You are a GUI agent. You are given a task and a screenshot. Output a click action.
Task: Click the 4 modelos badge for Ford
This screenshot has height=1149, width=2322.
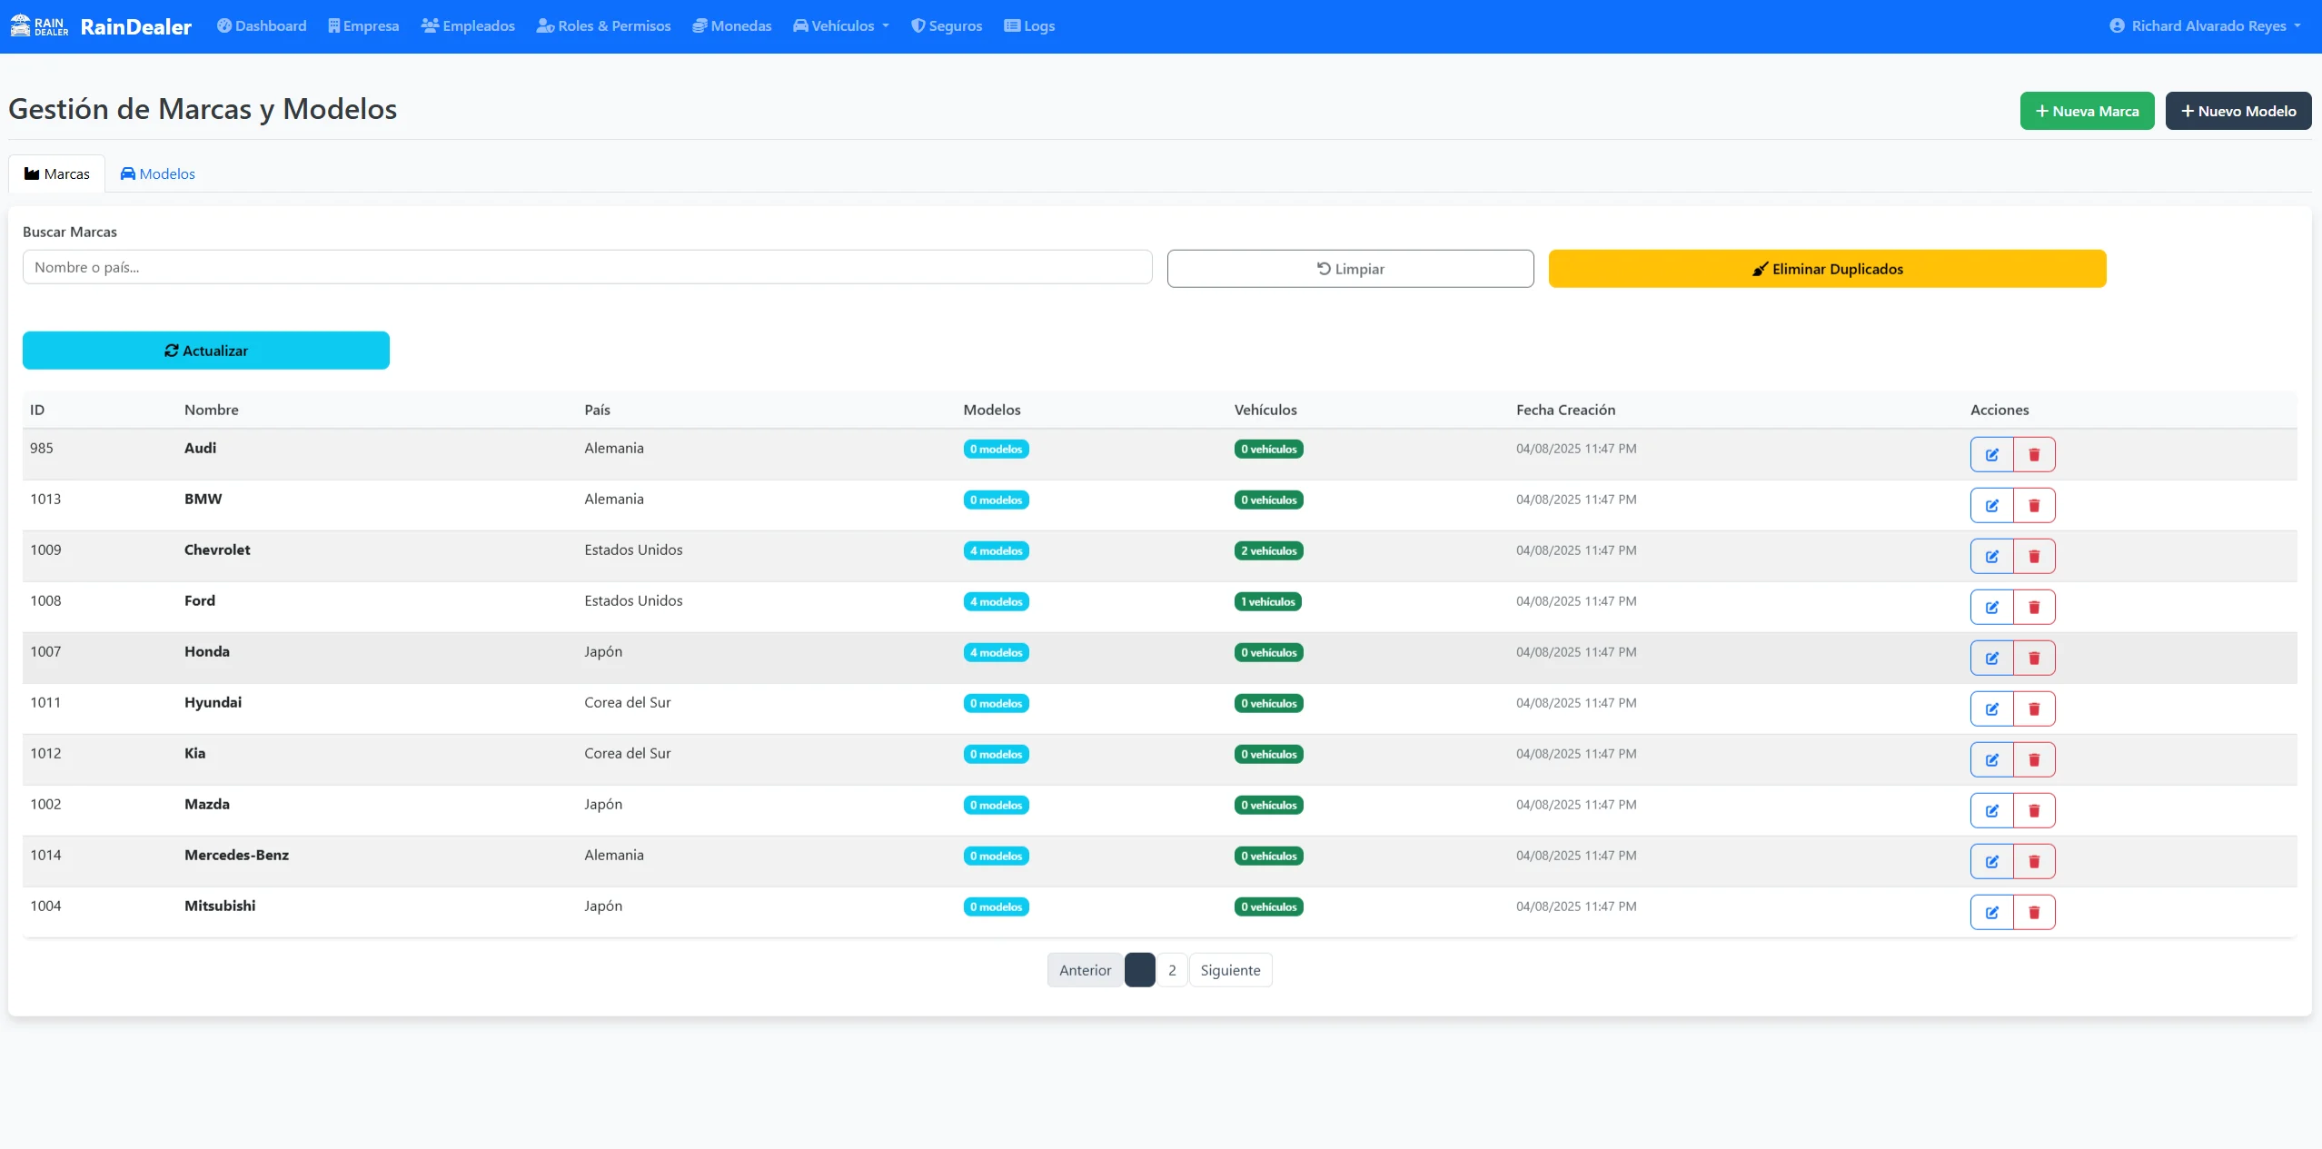pos(996,601)
